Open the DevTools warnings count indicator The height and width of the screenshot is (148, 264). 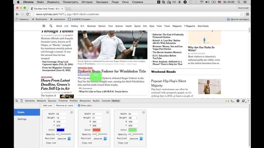point(227,101)
